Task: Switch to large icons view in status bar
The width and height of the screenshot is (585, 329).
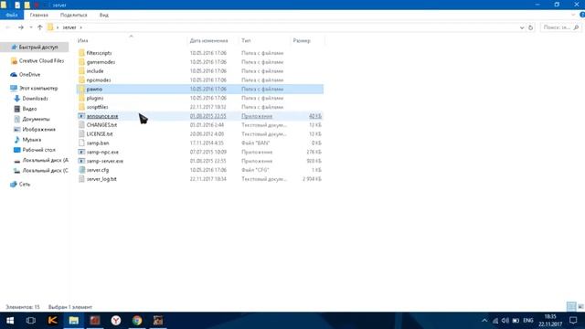Action: tap(580, 307)
